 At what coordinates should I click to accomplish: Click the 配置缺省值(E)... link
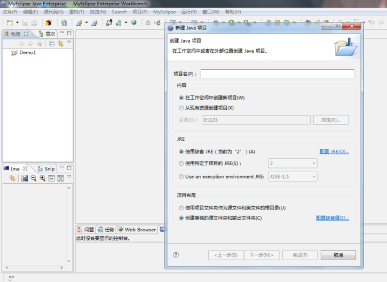coord(333,218)
